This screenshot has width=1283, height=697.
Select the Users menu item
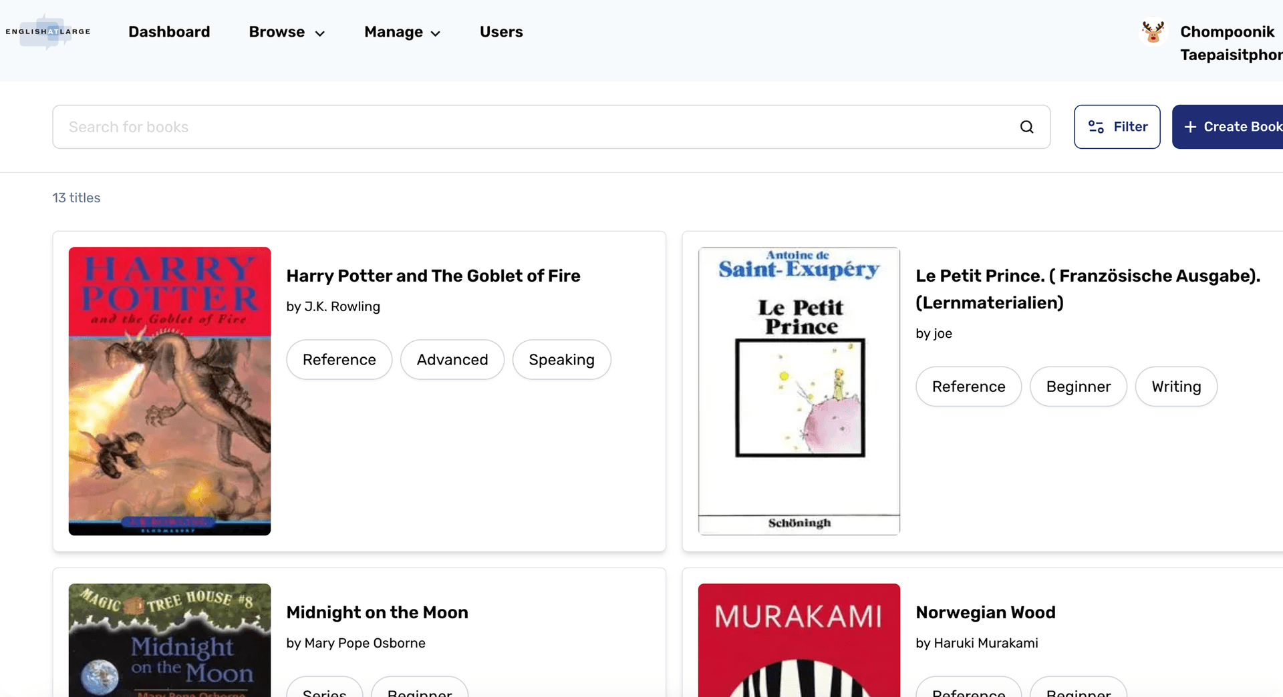tap(501, 31)
